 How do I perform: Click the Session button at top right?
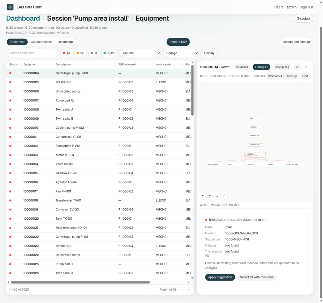303,18
